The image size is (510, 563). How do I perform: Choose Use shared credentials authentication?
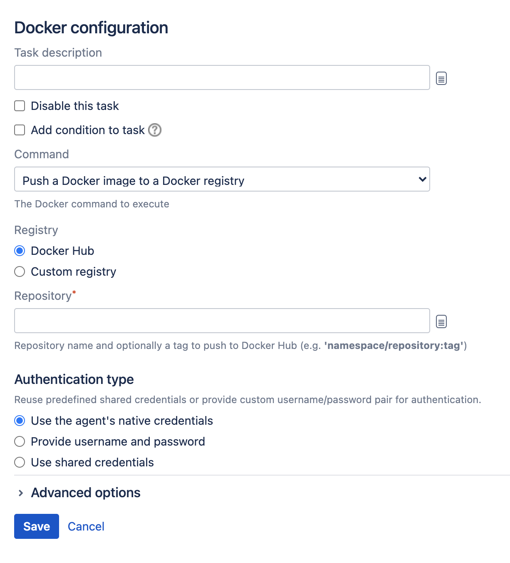click(x=20, y=462)
